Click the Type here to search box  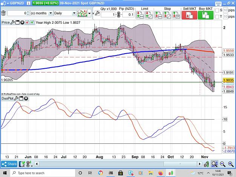pyautogui.click(x=42, y=173)
